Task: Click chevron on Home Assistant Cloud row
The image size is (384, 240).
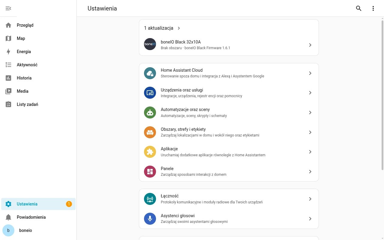Action: coord(310,73)
